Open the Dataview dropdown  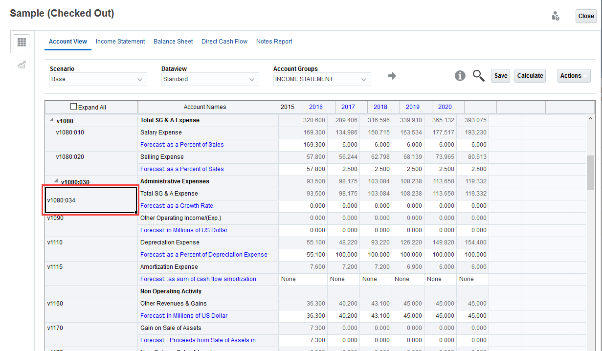[x=210, y=79]
